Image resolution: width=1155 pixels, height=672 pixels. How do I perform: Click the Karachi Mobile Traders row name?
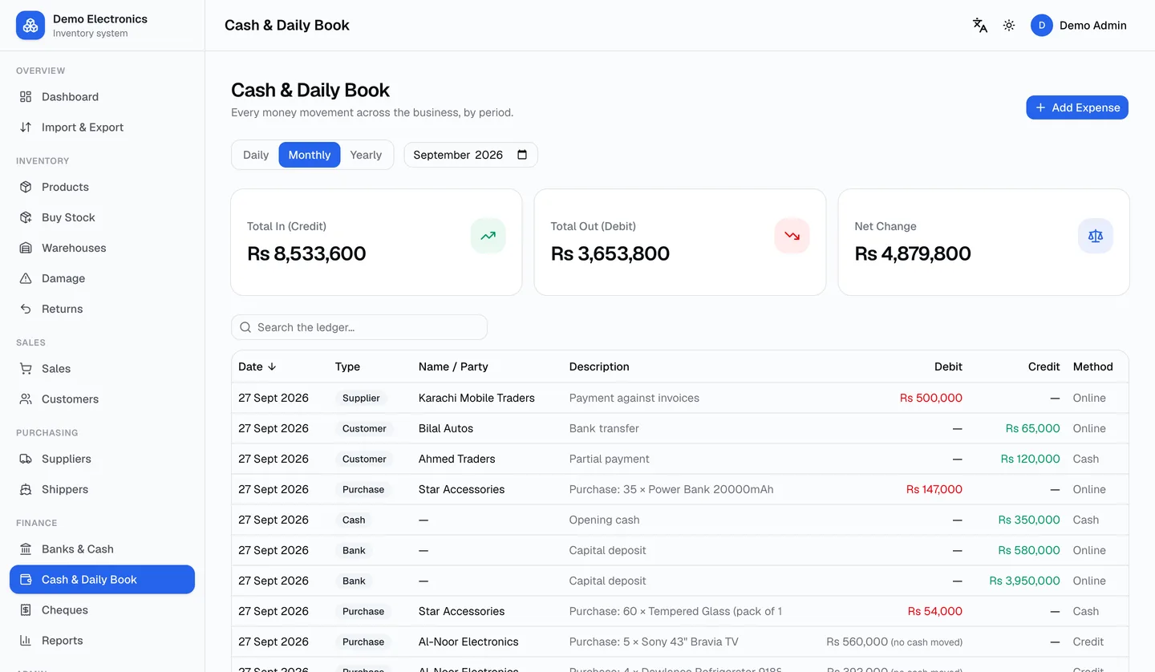[476, 398]
